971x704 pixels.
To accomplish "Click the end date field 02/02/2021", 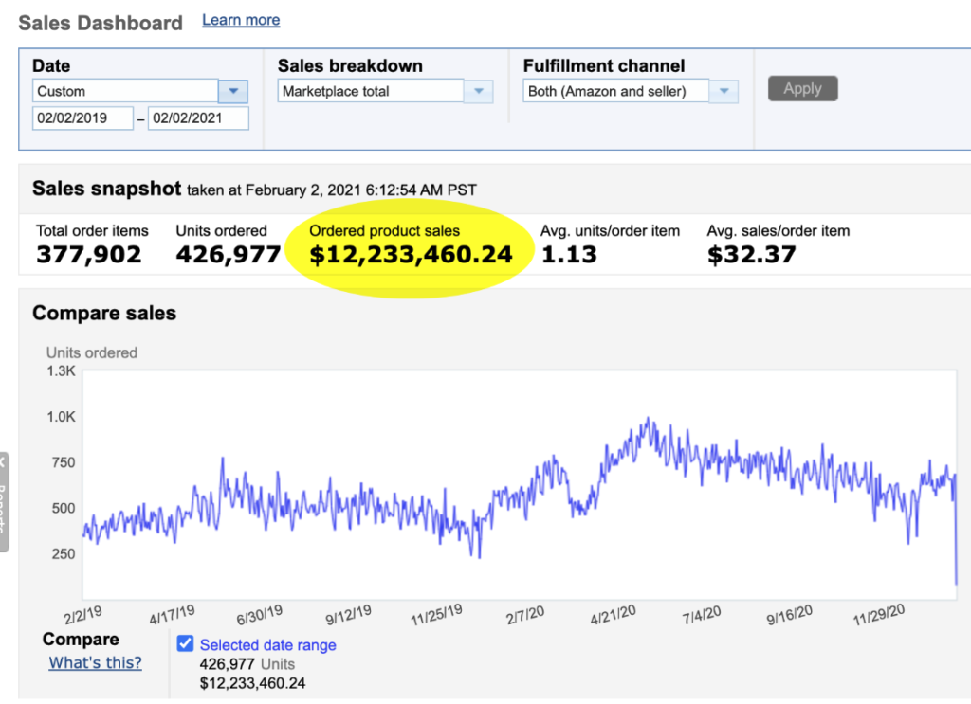I will [x=198, y=118].
